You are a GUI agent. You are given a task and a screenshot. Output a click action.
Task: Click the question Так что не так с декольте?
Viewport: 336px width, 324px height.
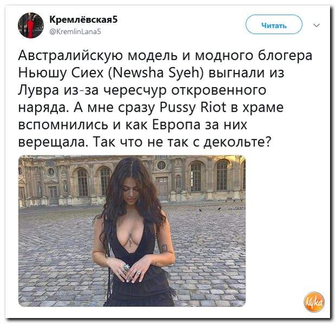click(x=182, y=142)
